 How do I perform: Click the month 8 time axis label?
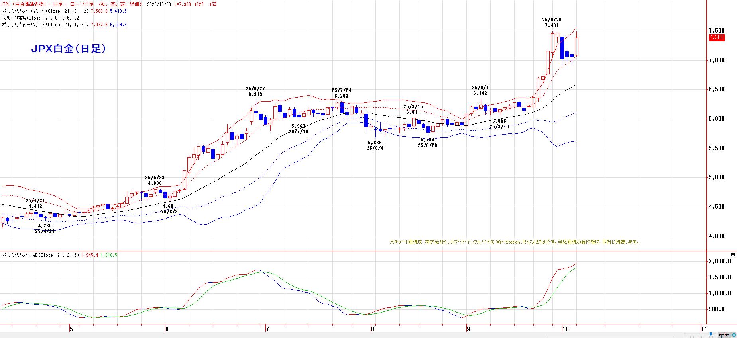click(x=372, y=329)
